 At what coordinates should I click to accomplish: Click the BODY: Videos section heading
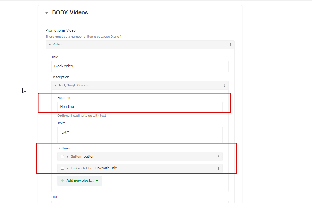coord(70,12)
